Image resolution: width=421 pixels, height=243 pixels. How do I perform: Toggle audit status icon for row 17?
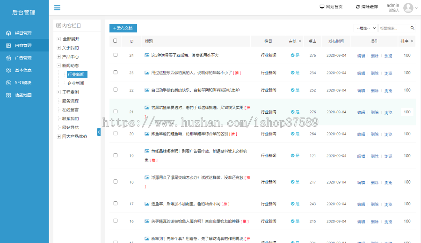tap(292, 204)
